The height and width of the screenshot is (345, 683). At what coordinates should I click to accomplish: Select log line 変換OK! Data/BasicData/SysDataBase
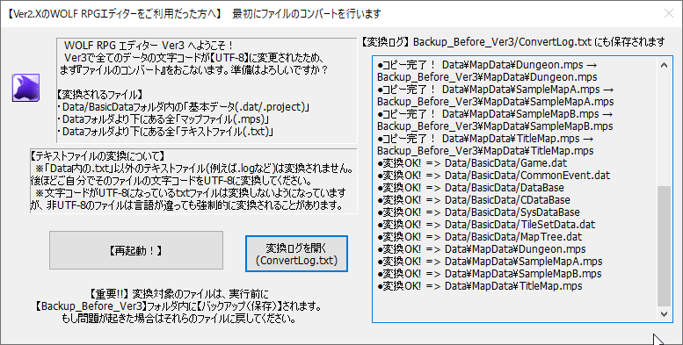click(478, 212)
